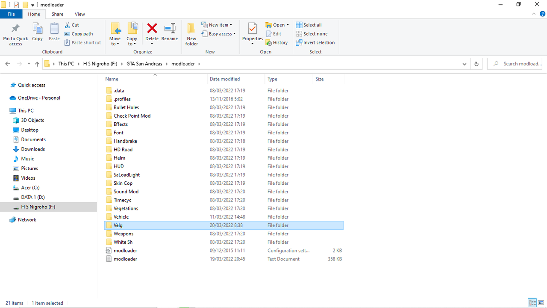
Task: Switch to the Home ribbon tab
Action: point(34,14)
